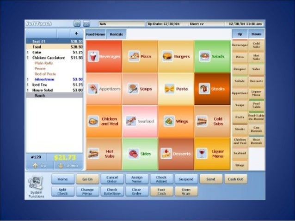Image resolution: width=295 pixels, height=221 pixels.
Task: Open the Hot Subs tile in the main grid
Action: (104, 154)
